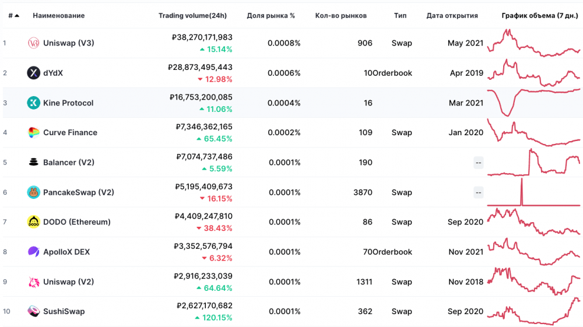Click market count 906 for Uniswap (V3)
The height and width of the screenshot is (327, 583).
pyautogui.click(x=365, y=43)
